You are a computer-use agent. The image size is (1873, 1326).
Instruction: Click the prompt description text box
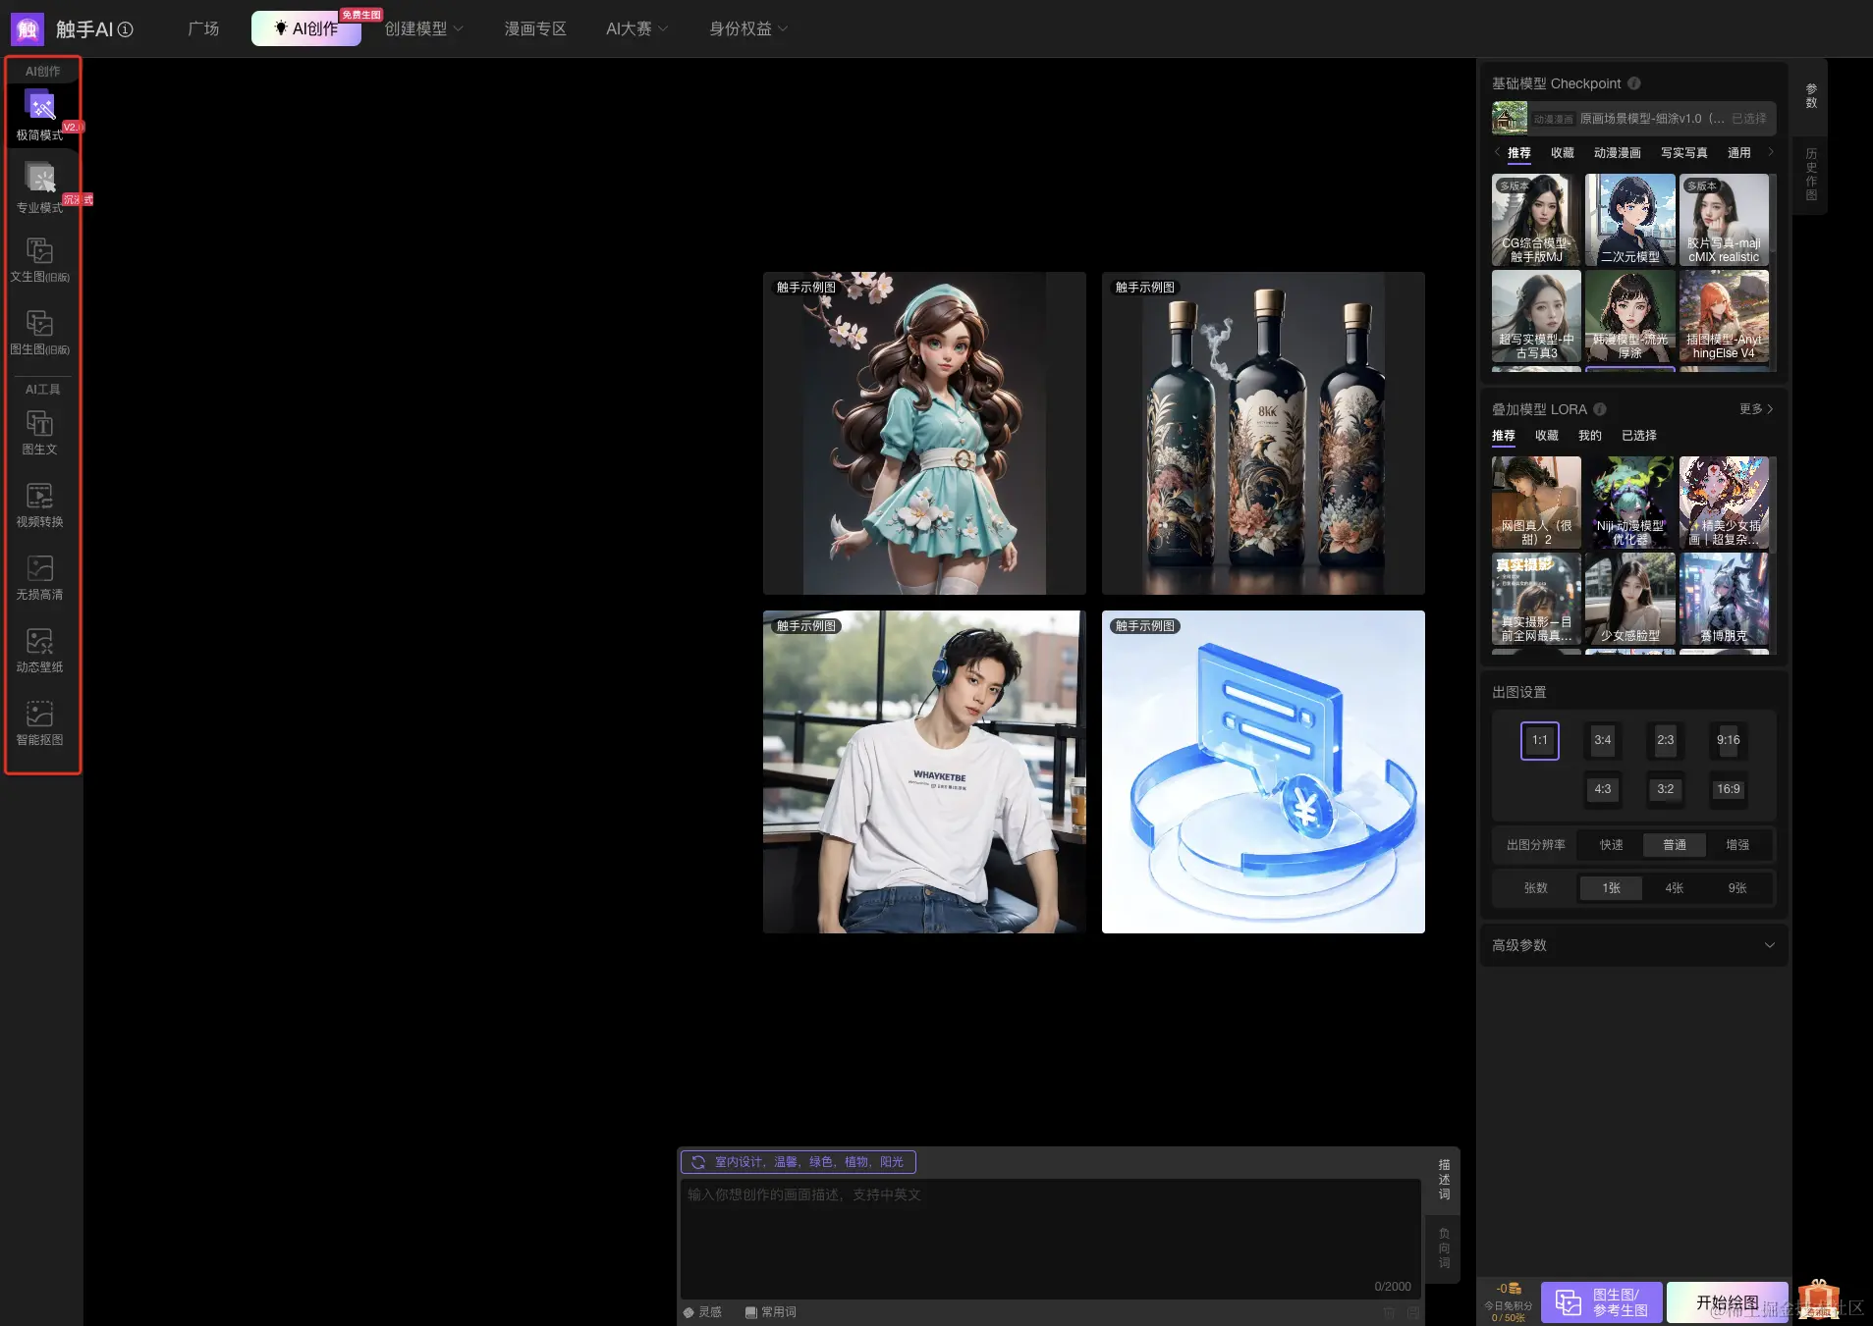1049,1237
